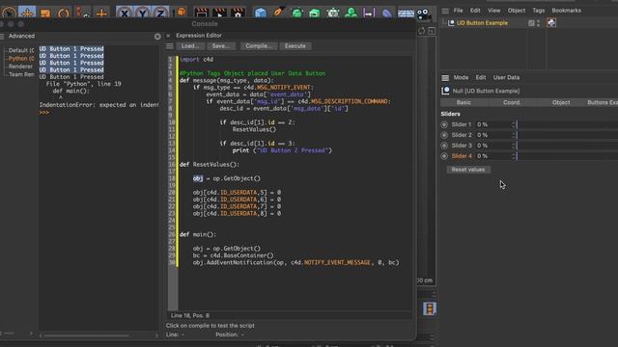Click the coordinate system cube icon
Viewport: 618px width, 347px height.
(x=181, y=13)
